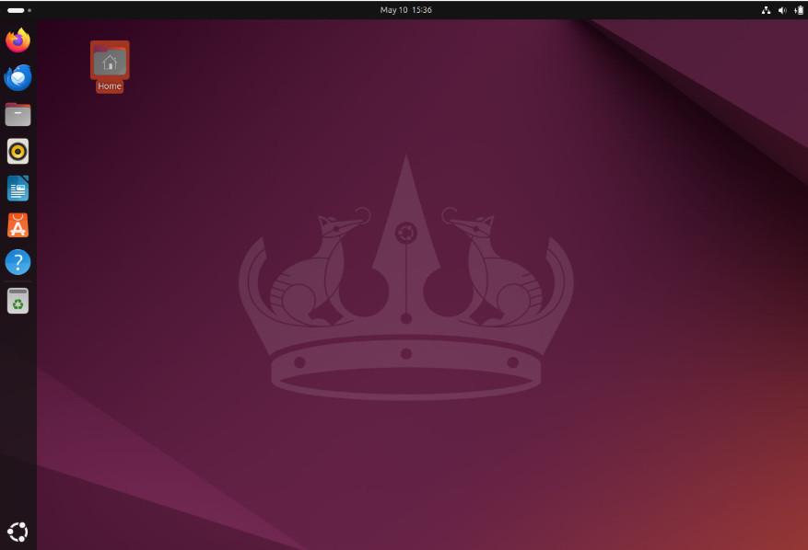Open the calendar by clicking the clock
This screenshot has height=550, width=808.
coord(404,10)
